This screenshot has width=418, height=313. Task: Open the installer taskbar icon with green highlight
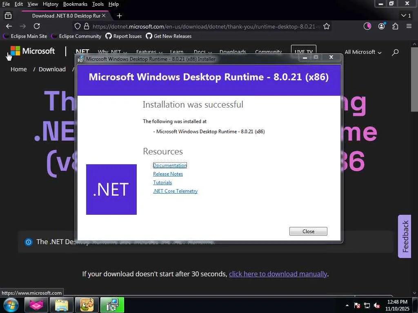tap(112, 305)
